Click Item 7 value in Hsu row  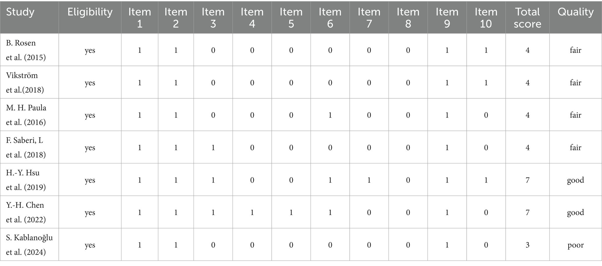pos(369,180)
